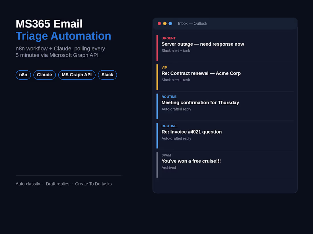Image resolution: width=313 pixels, height=234 pixels.
Task: Click 'Auto-drafted reply' under Meeting confirmation
Action: click(176, 109)
